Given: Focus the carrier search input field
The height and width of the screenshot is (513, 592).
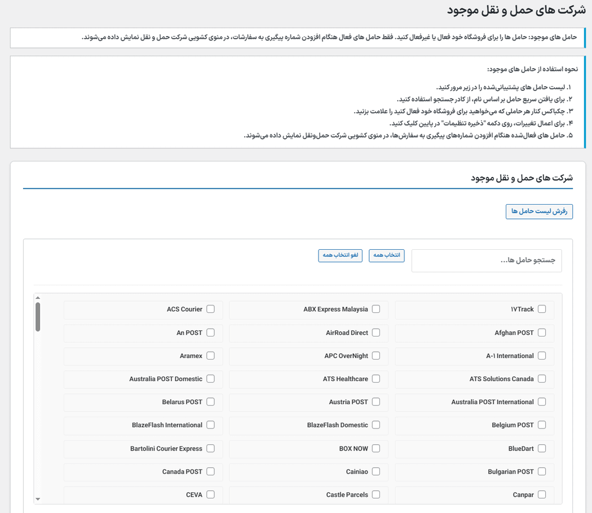Looking at the screenshot, I should click(487, 260).
